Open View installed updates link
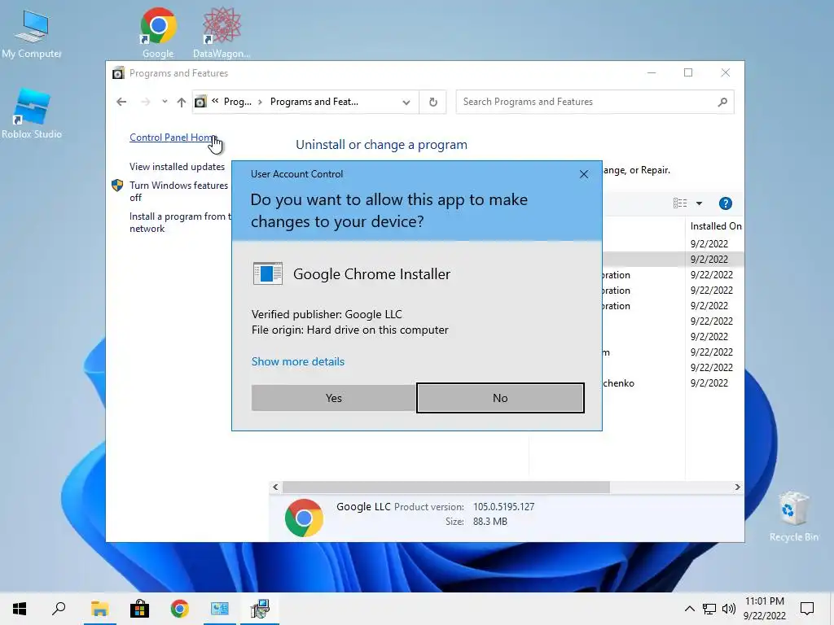This screenshot has height=625, width=834. 177,167
